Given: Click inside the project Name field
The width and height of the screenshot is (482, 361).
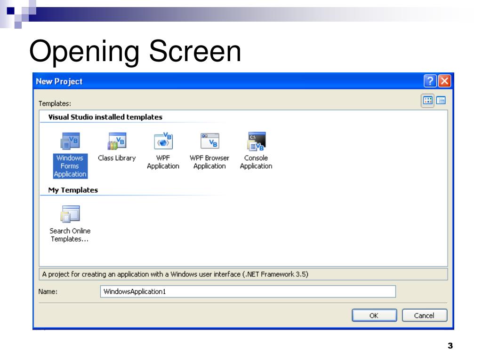Looking at the screenshot, I should 248,291.
